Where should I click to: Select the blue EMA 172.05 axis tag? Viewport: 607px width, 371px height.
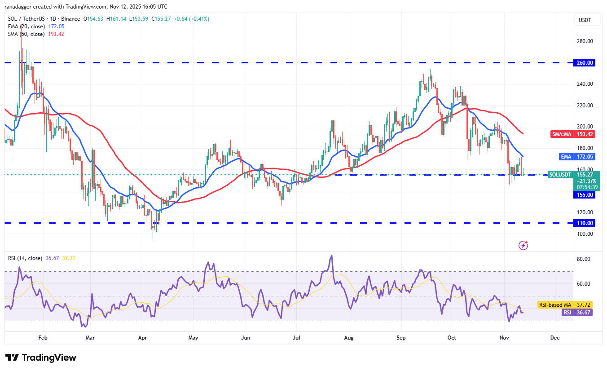[x=577, y=156]
